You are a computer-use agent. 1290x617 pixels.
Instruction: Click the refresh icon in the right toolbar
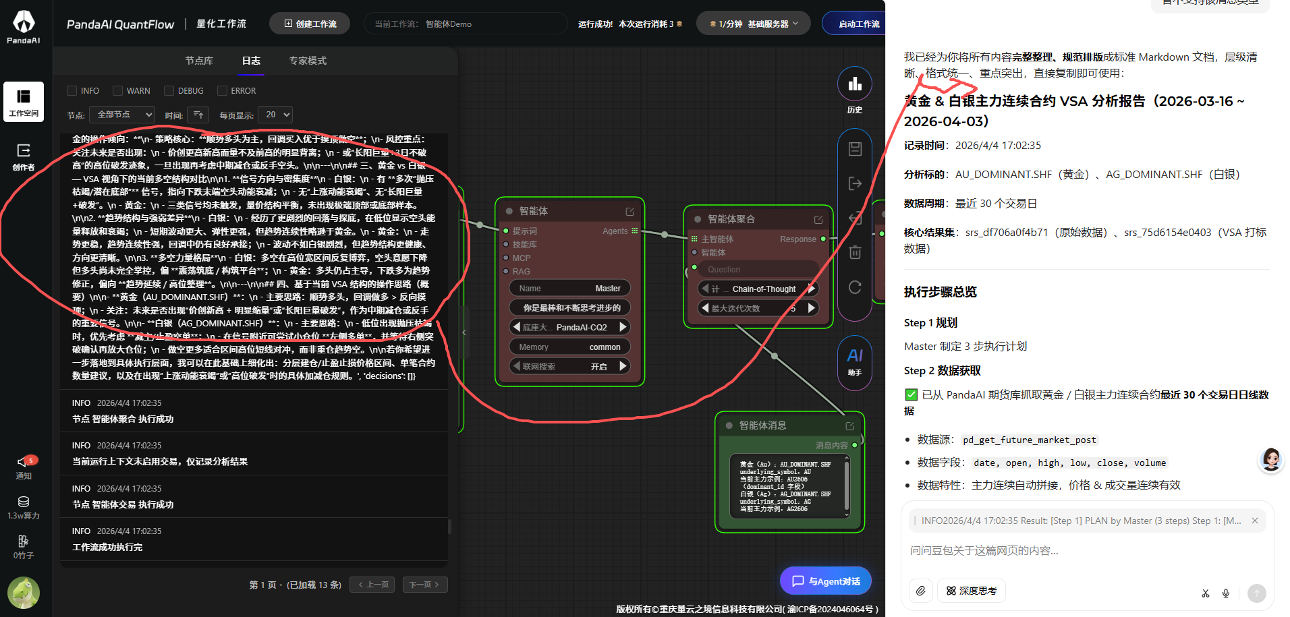(x=854, y=287)
